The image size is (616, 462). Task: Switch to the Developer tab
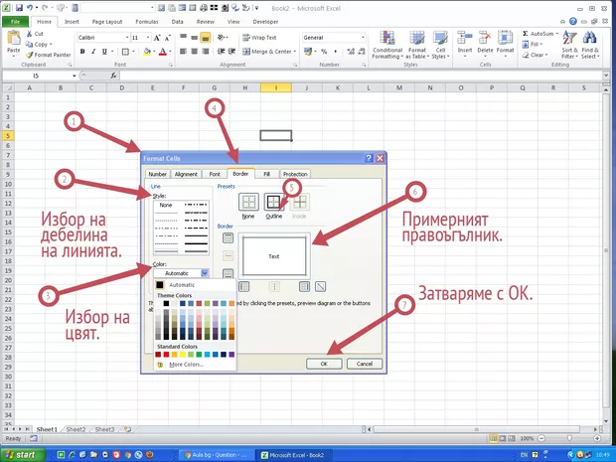pos(266,22)
